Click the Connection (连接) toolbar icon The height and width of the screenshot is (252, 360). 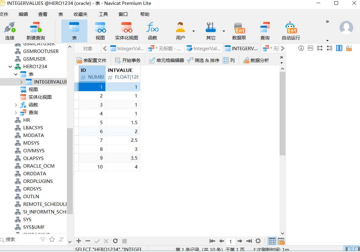10,31
